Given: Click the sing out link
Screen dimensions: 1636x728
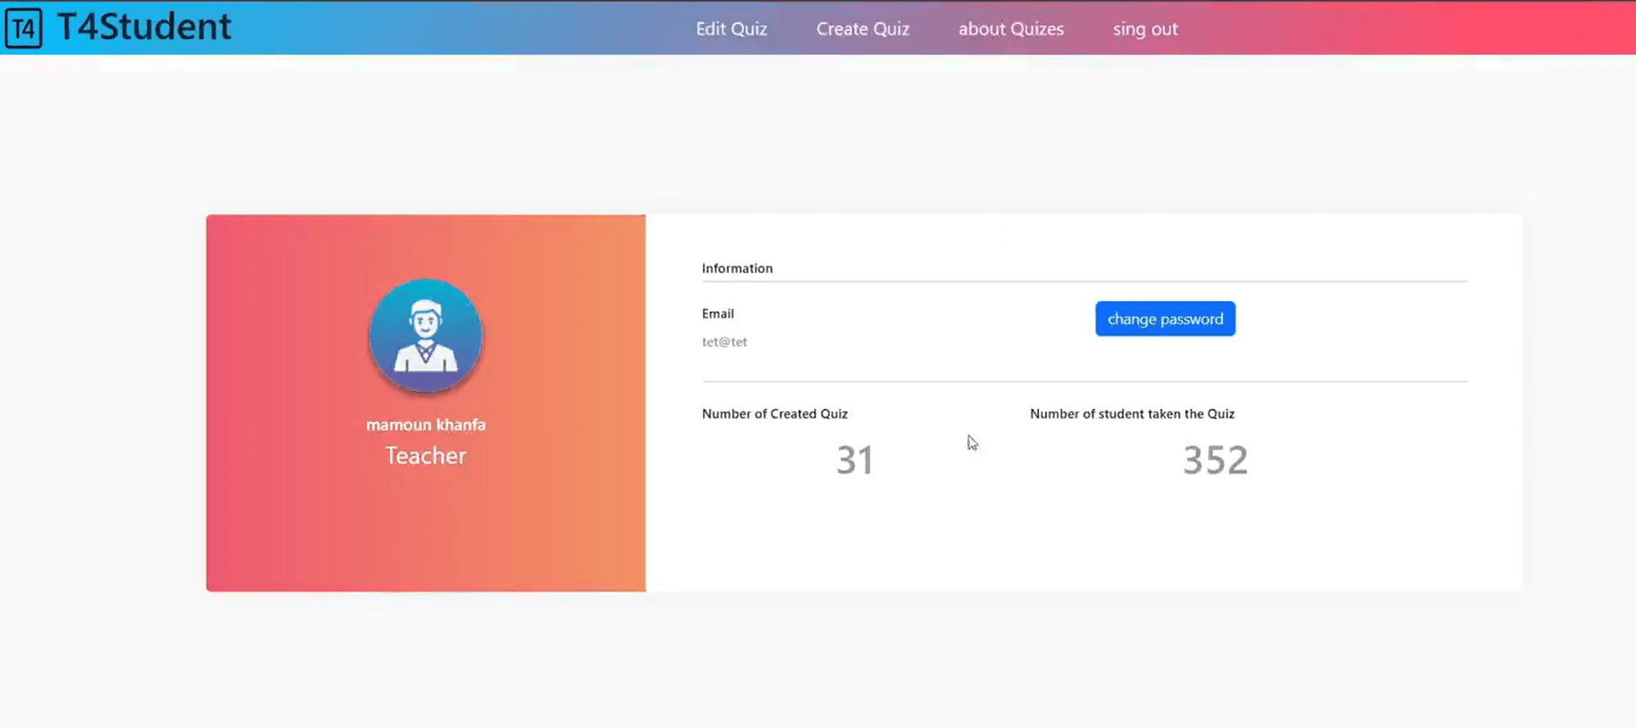Looking at the screenshot, I should (x=1145, y=28).
